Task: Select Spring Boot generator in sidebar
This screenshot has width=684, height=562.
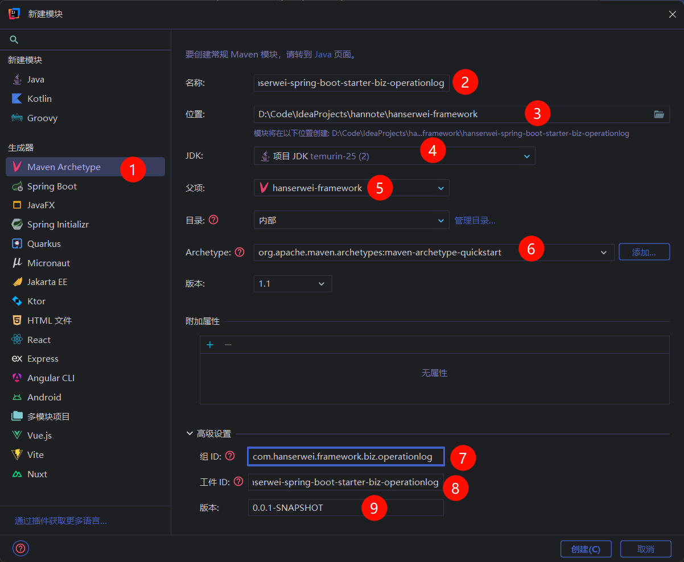Action: tap(52, 187)
